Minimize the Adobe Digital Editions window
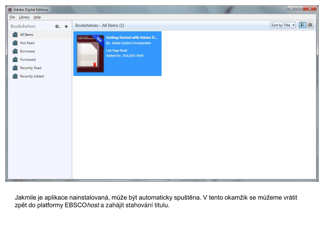This screenshot has height=243, width=324. click(x=291, y=9)
